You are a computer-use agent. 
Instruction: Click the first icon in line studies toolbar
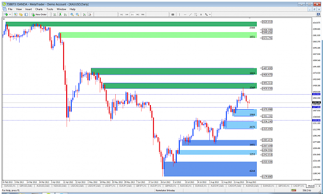[173, 14]
